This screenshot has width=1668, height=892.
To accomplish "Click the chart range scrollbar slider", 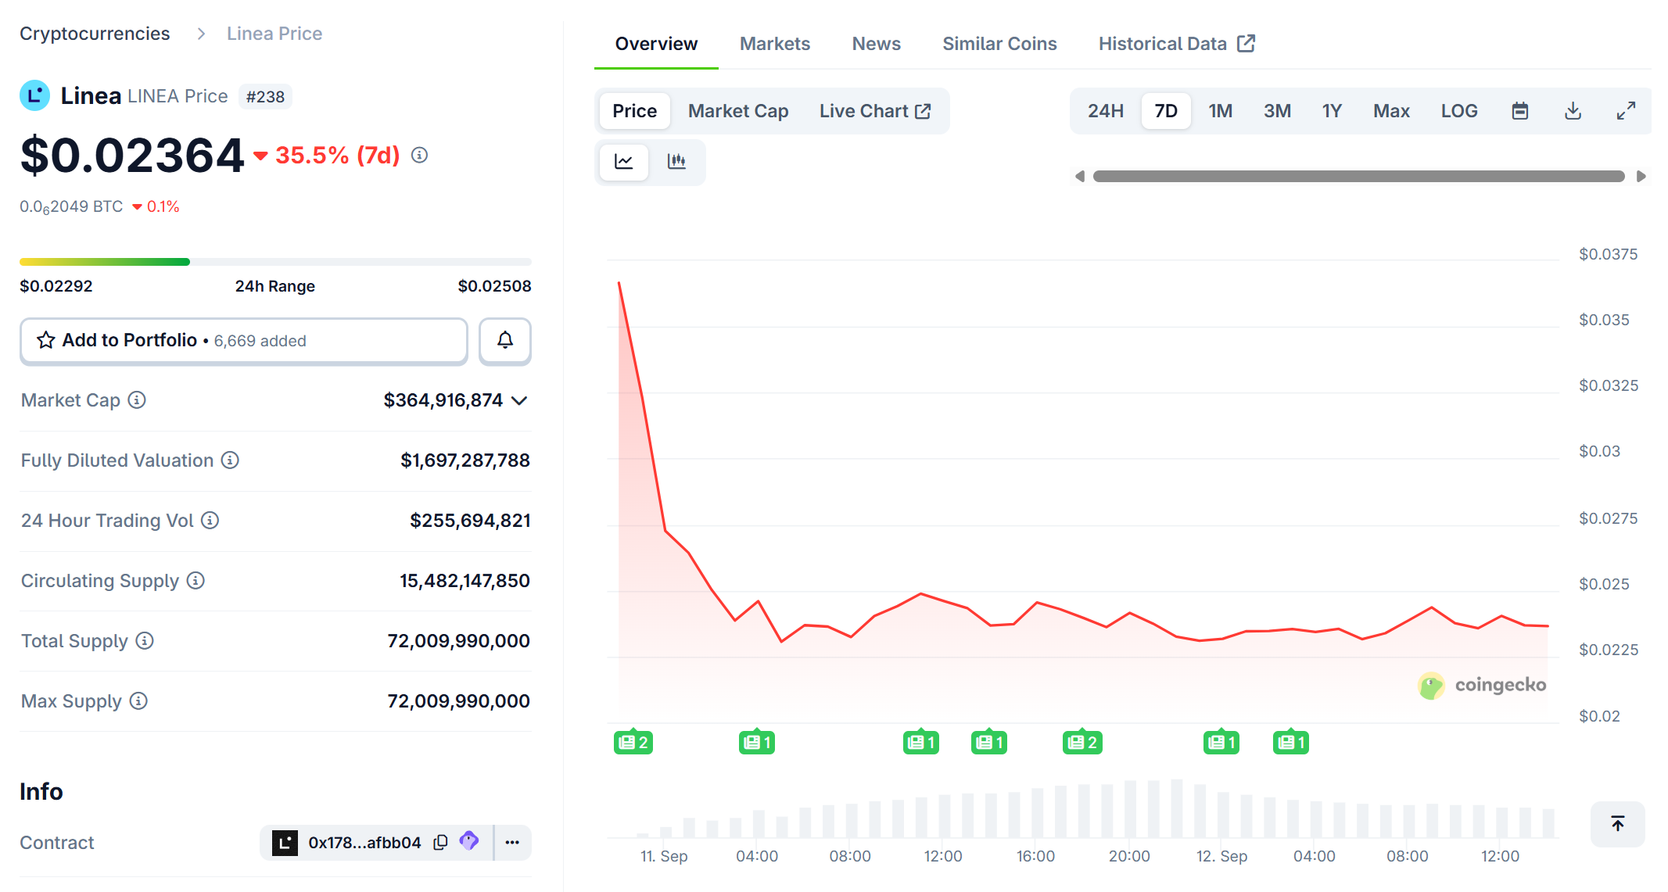I will pyautogui.click(x=1358, y=177).
